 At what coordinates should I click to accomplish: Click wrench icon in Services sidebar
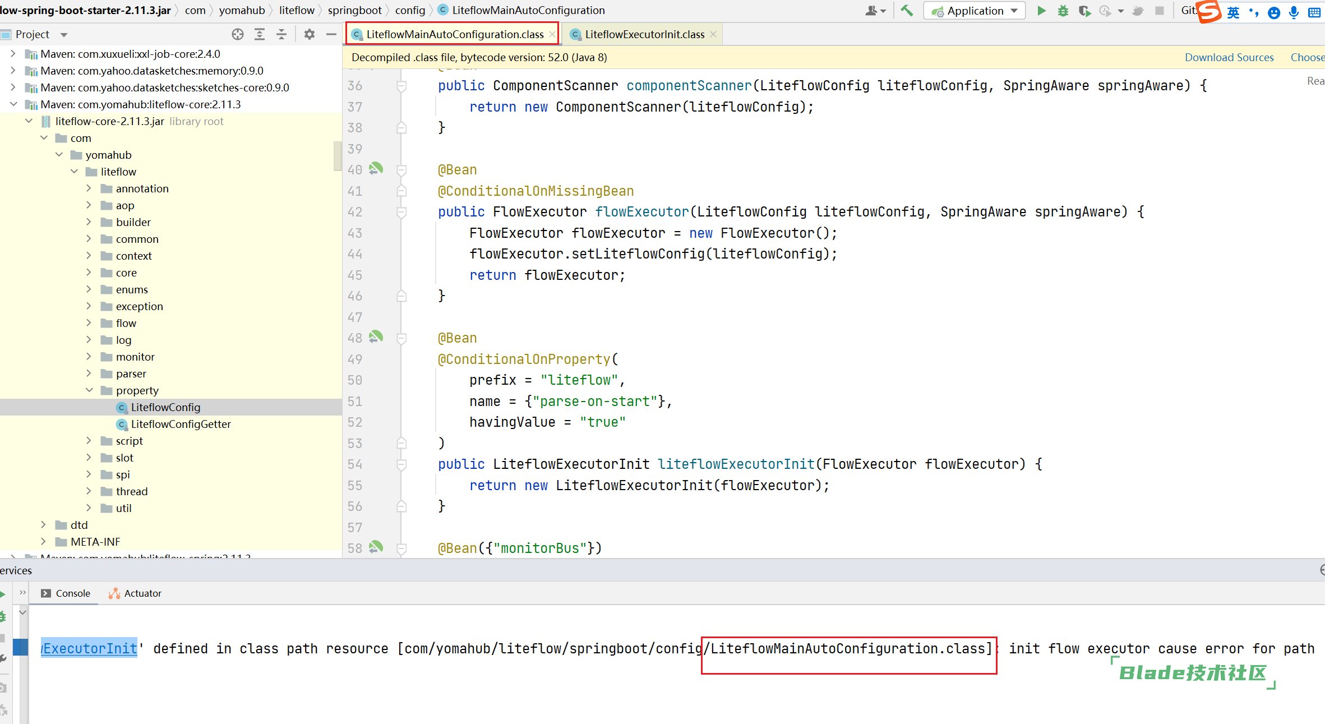pyautogui.click(x=3, y=659)
